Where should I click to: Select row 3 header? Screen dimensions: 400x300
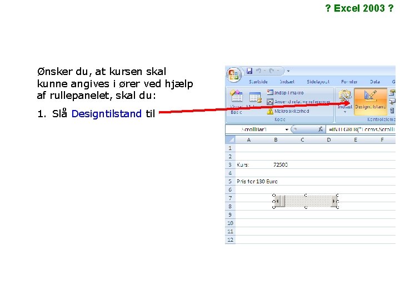[231, 165]
